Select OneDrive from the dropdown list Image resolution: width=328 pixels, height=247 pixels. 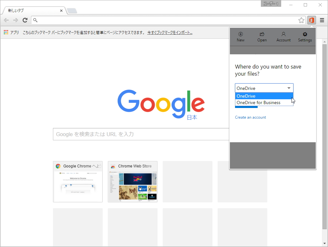(x=245, y=96)
